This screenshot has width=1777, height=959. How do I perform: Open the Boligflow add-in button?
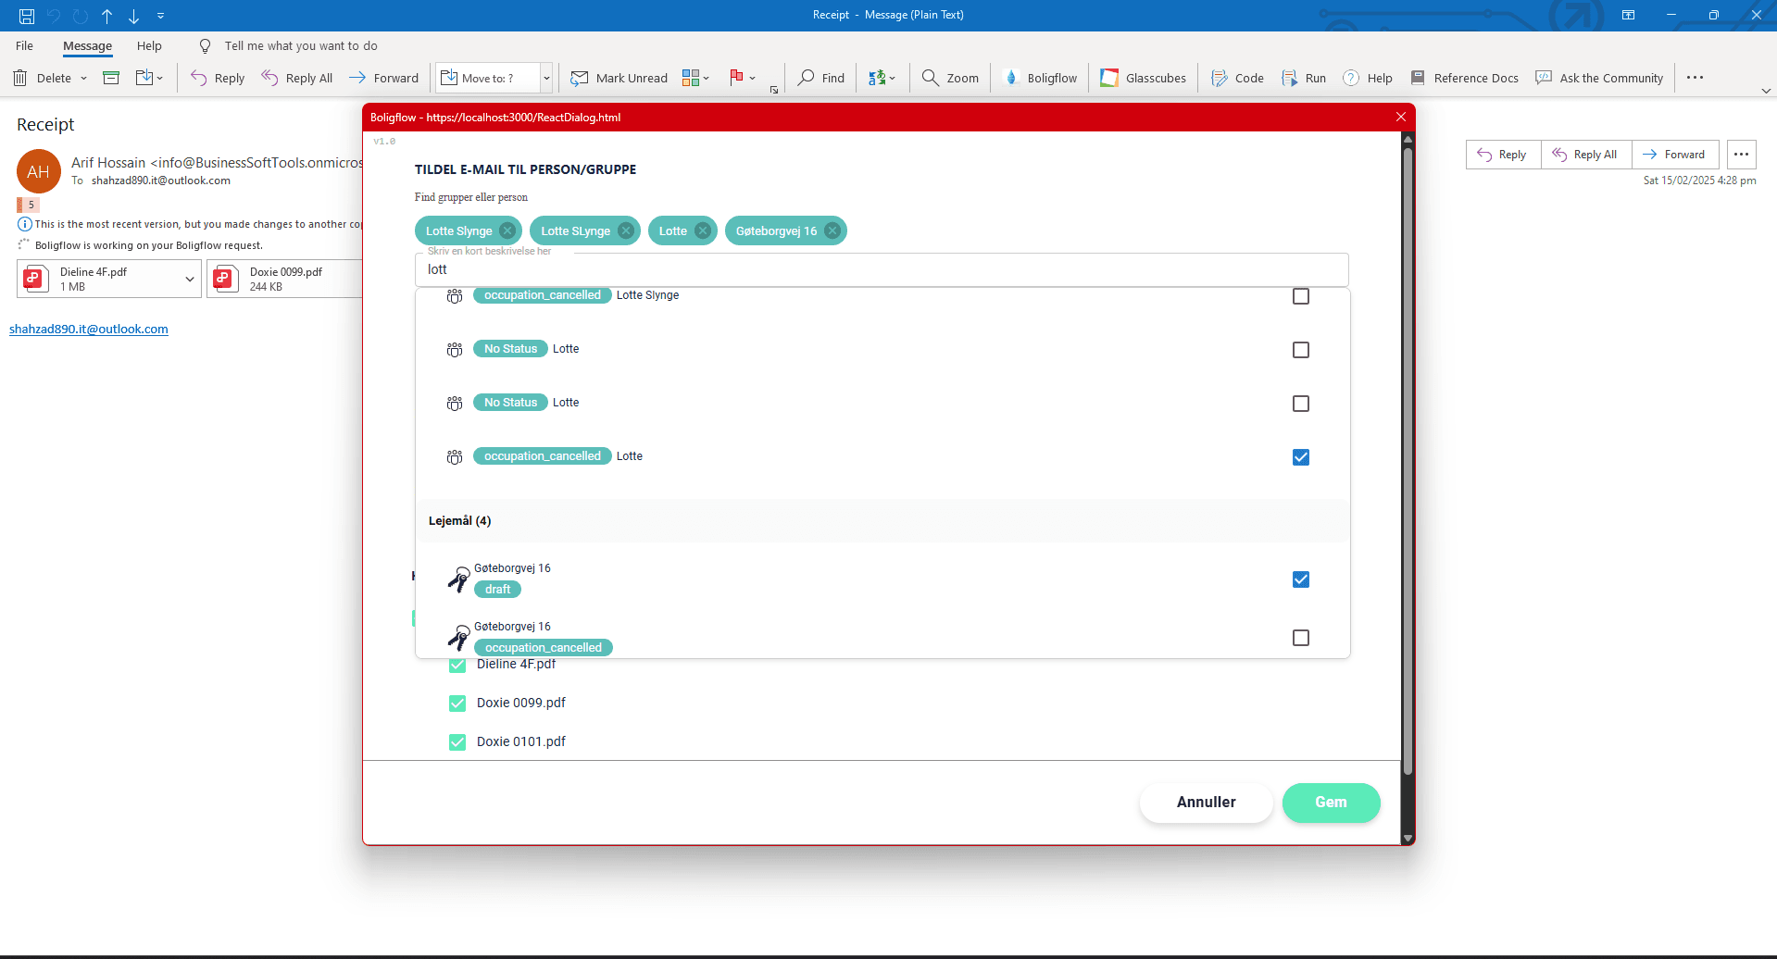point(1041,78)
